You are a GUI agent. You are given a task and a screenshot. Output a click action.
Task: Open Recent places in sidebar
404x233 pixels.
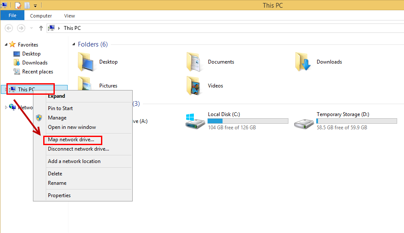click(x=38, y=72)
